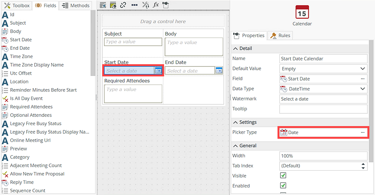375x195 pixels.
Task: Switch to the Rules tab
Action: click(x=280, y=36)
